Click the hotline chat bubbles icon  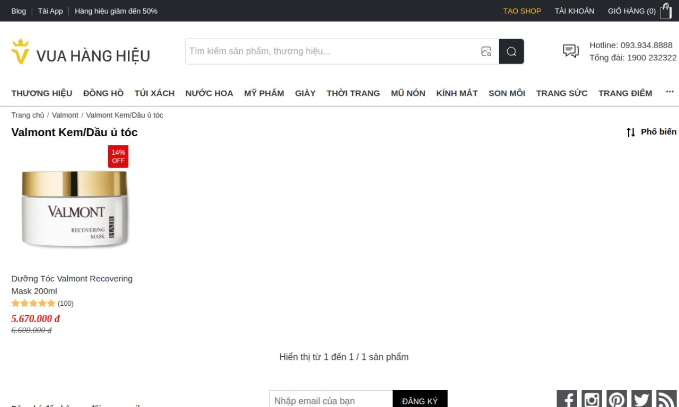pyautogui.click(x=571, y=51)
